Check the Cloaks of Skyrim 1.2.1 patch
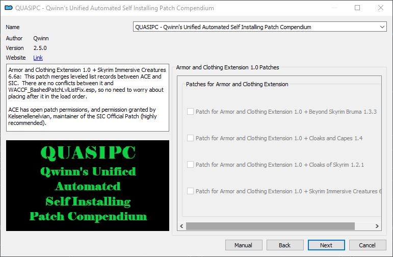Image resolution: width=393 pixels, height=257 pixels. [190, 165]
